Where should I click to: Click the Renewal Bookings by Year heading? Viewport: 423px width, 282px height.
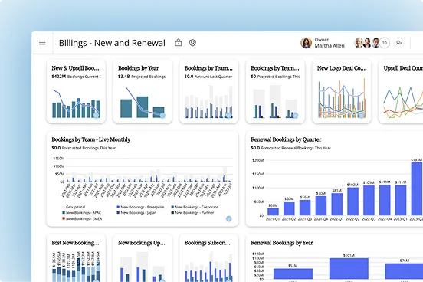[282, 243]
